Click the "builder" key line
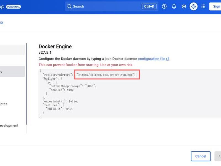This screenshot has width=221, height=166. pyautogui.click(x=52, y=79)
